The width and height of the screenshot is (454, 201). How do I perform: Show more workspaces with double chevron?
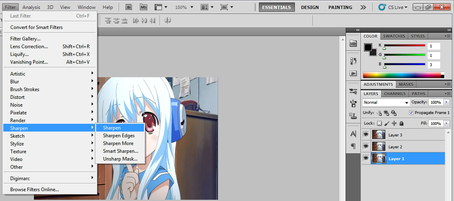pyautogui.click(x=364, y=7)
